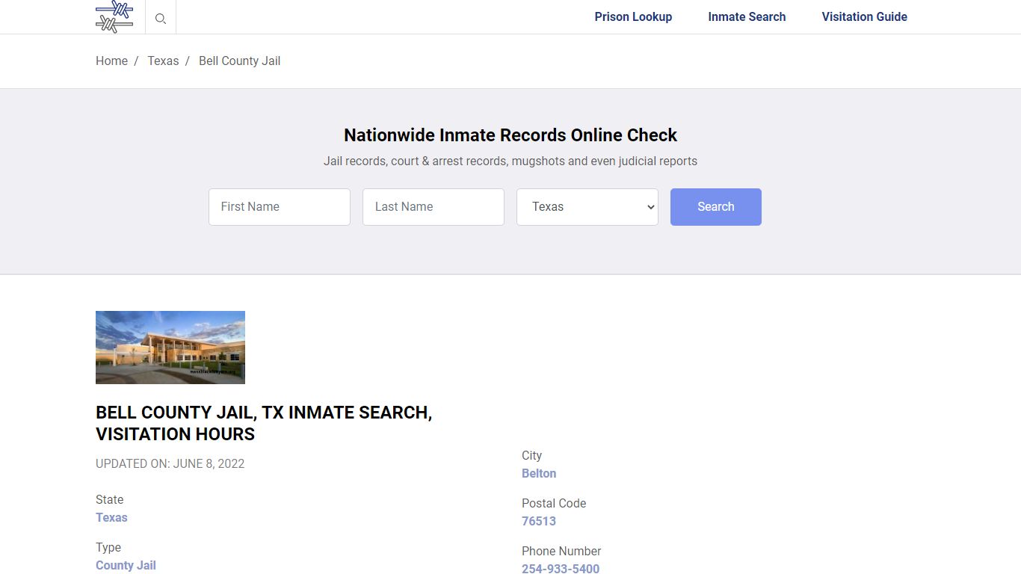This screenshot has width=1021, height=574.
Task: Select the Type field label
Action: point(108,547)
